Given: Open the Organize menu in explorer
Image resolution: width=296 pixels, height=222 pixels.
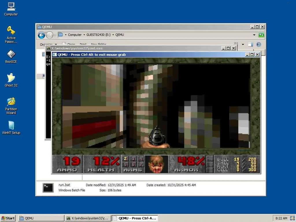Looking at the screenshot, I should pos(48,44).
